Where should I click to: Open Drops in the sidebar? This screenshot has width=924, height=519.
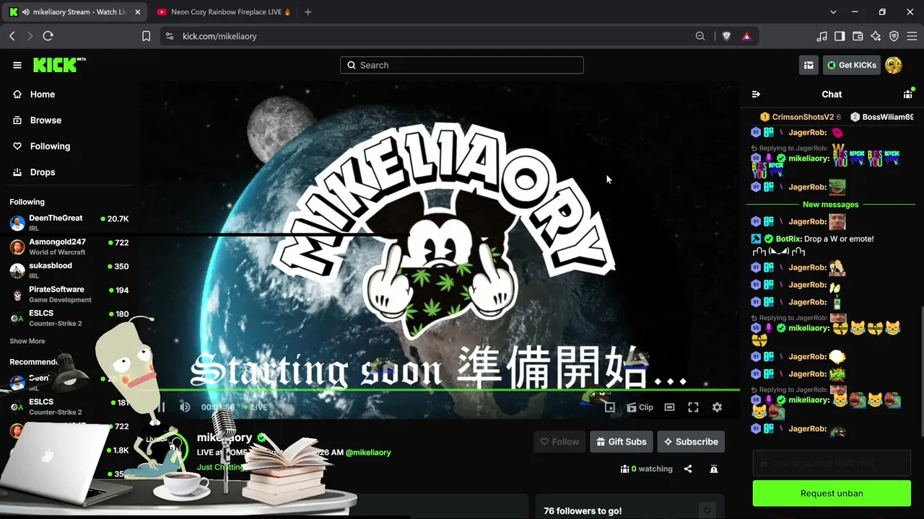click(x=43, y=172)
